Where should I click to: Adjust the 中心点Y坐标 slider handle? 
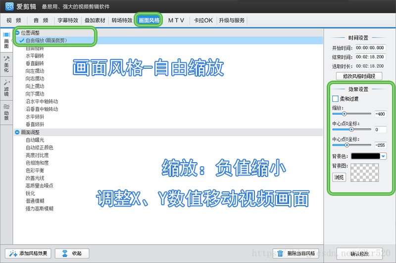click(347, 145)
